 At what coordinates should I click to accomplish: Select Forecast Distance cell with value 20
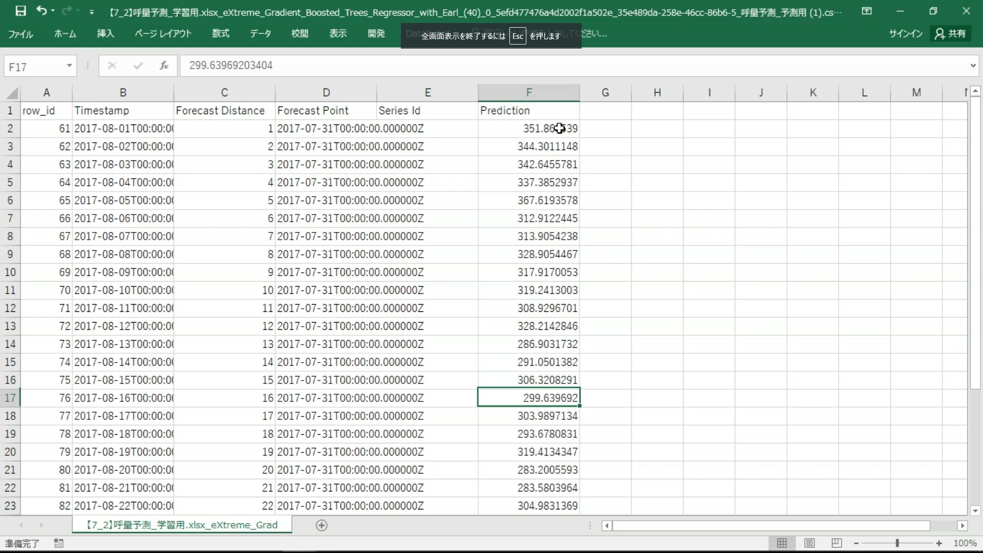[224, 470]
